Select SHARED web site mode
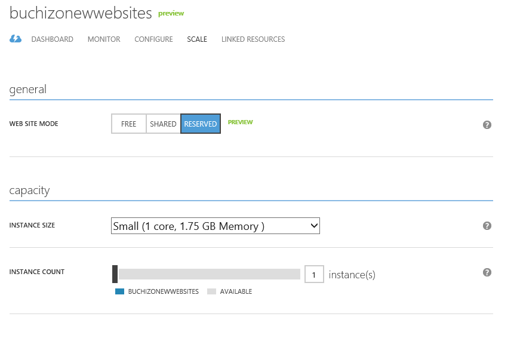520x338 pixels. [163, 124]
